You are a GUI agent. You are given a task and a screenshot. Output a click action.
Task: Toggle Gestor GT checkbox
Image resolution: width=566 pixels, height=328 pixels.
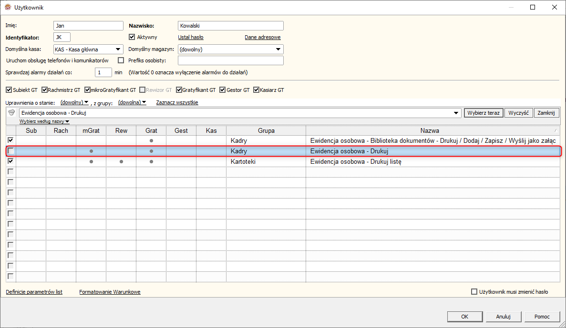coord(222,90)
